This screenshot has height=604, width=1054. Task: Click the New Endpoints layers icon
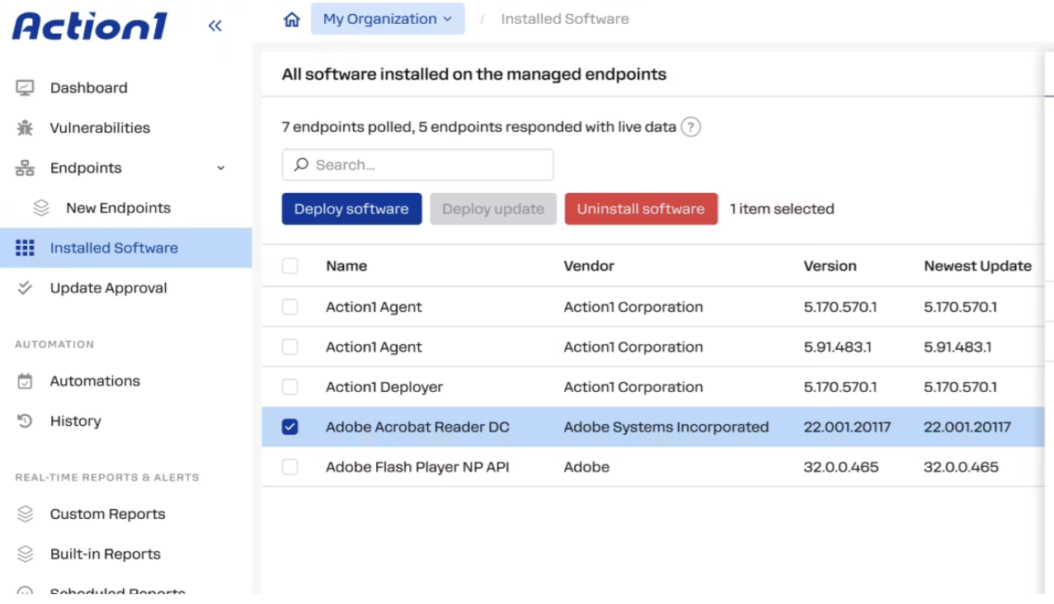coord(41,208)
